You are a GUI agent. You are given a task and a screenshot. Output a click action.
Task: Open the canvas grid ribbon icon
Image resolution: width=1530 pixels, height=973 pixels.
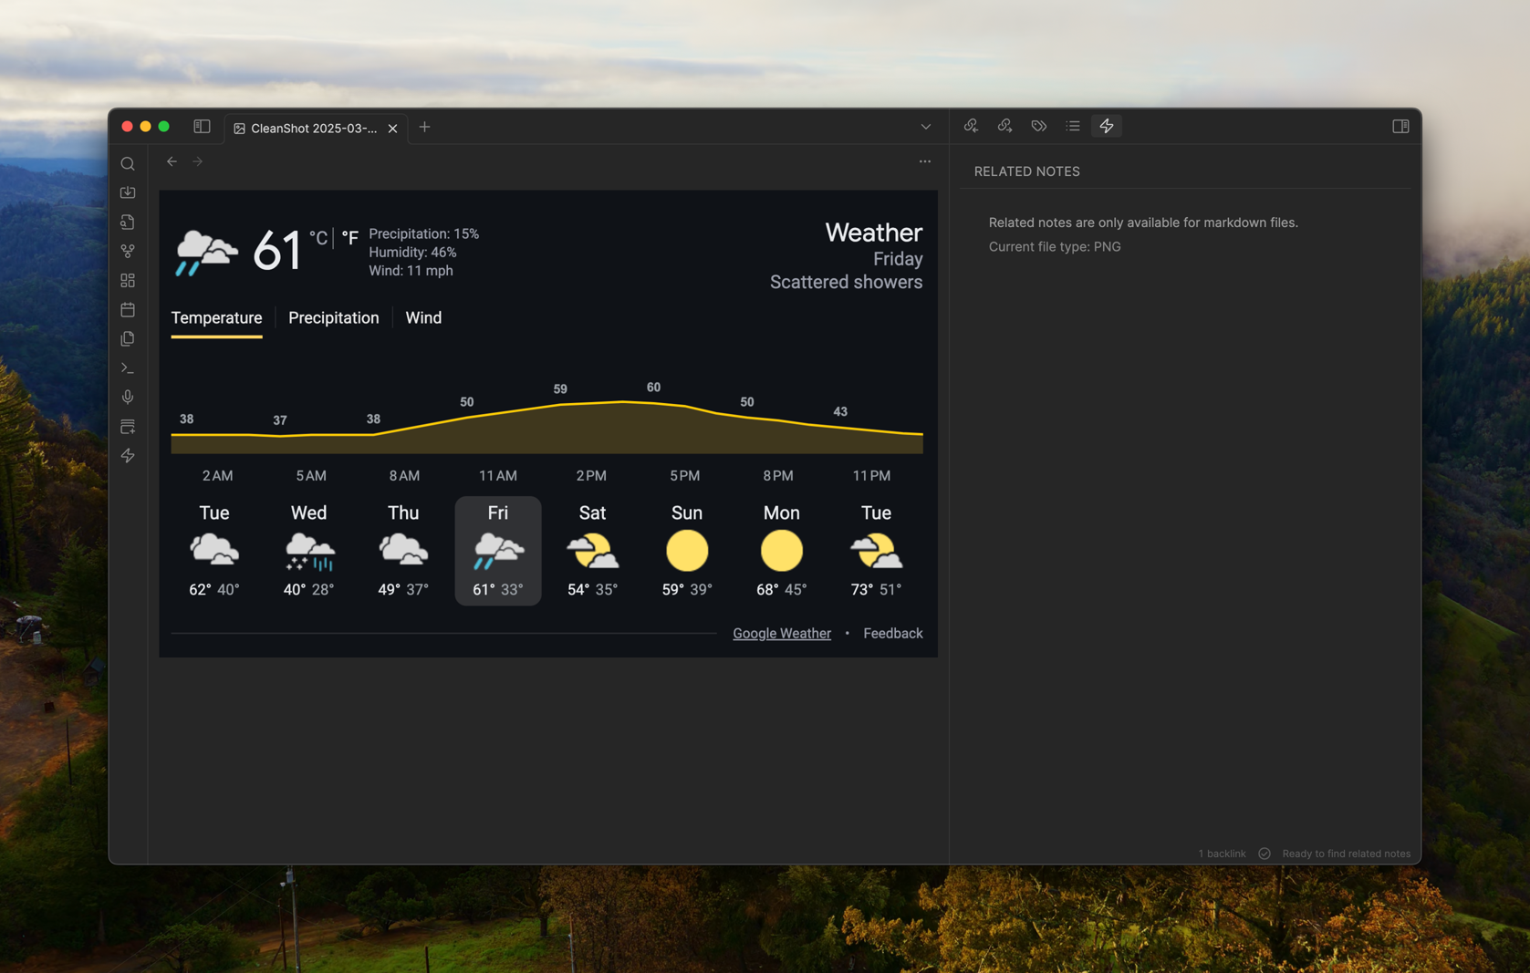tap(128, 281)
